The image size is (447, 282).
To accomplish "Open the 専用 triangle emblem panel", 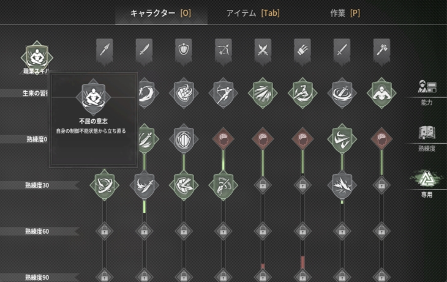I will coord(427,184).
